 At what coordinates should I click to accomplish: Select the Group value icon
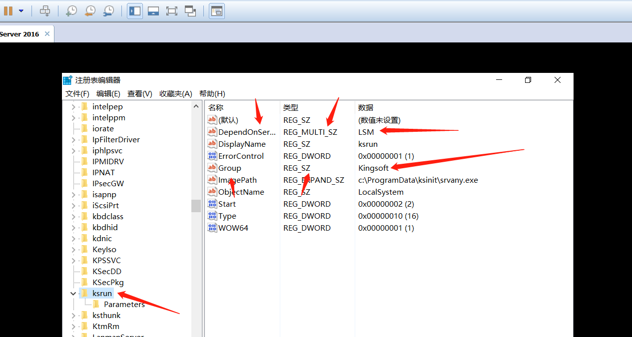[212, 168]
